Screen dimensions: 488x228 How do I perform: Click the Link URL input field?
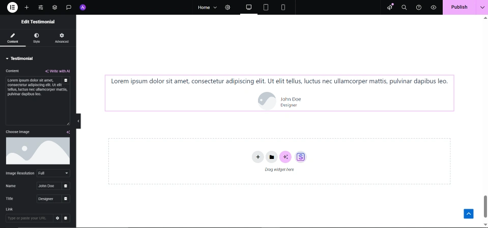click(x=29, y=218)
